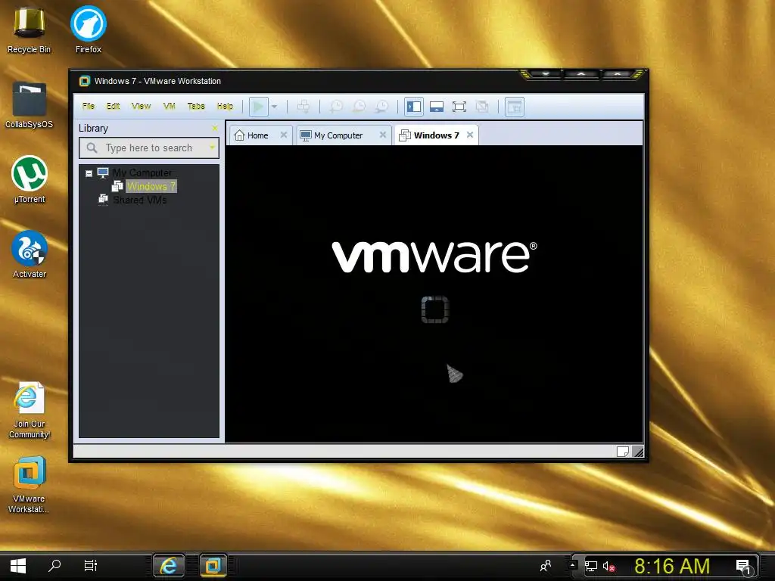Show hidden system tray icons
This screenshot has height=581, width=775.
[x=572, y=564]
